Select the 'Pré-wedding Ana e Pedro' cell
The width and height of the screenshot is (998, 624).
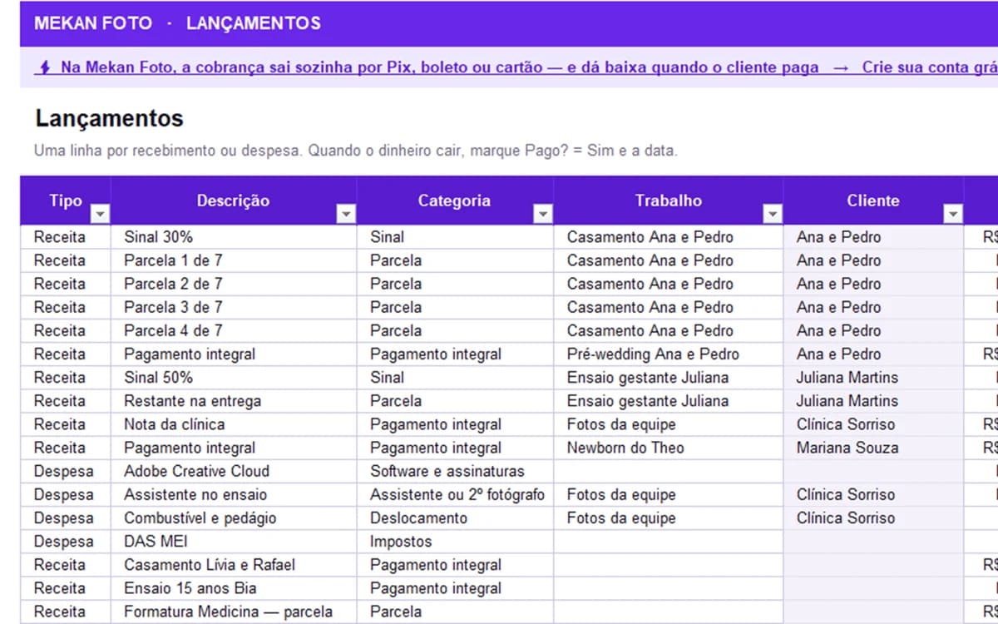point(669,354)
